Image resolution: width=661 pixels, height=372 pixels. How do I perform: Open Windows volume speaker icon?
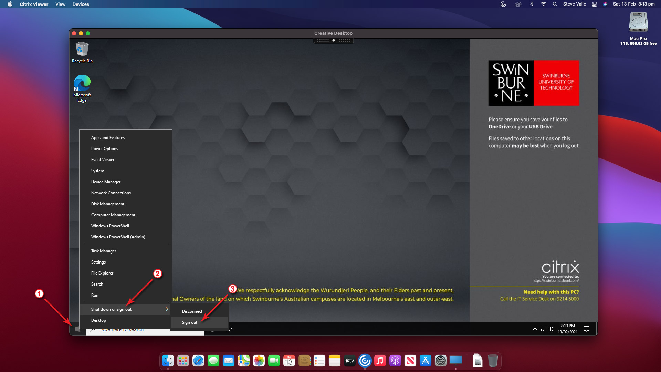pos(551,329)
